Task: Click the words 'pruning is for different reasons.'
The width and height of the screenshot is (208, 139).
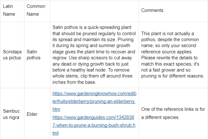Action: point(172,76)
